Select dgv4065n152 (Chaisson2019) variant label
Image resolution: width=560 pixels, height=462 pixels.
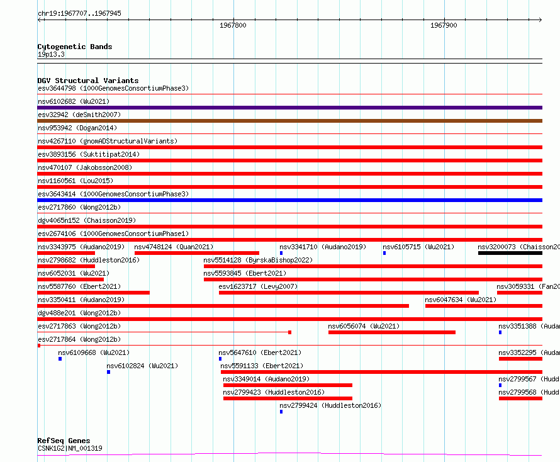87,220
